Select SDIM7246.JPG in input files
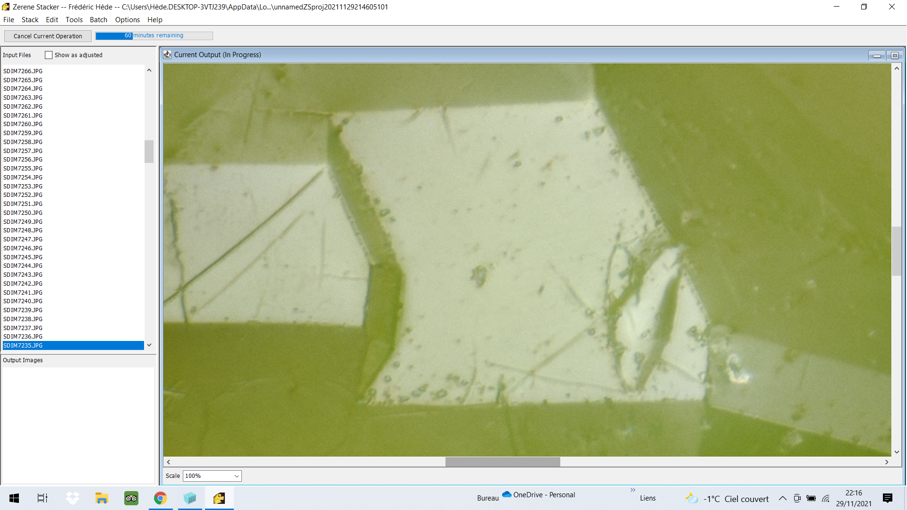907x510 pixels. coord(73,248)
